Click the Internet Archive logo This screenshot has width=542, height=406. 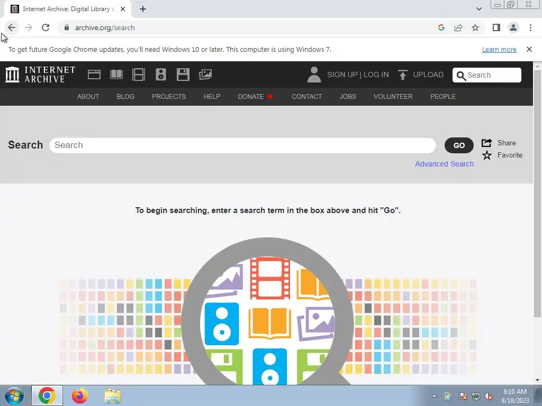[40, 75]
